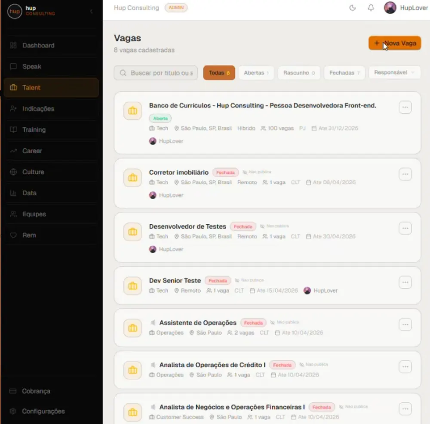Viewport: 430px width, 424px height.
Task: Click briefcase icon of Banco de Currículos card
Action: tap(133, 111)
